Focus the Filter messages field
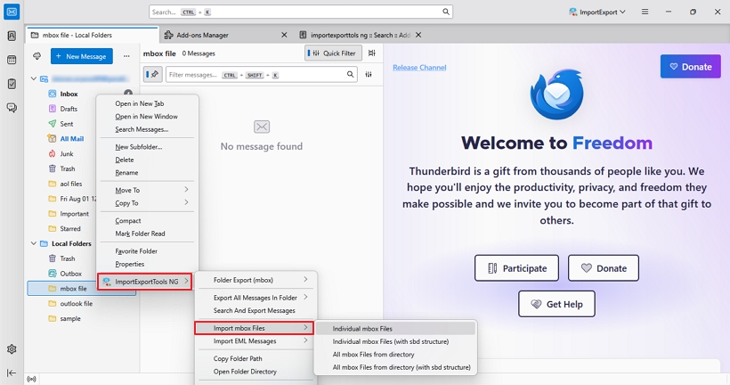 262,75
